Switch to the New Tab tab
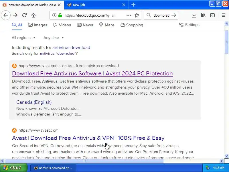 (96, 5)
